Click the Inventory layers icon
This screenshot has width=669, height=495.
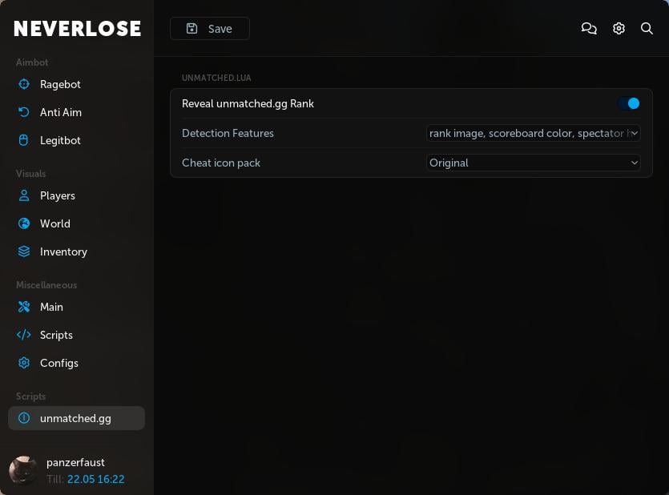(24, 252)
